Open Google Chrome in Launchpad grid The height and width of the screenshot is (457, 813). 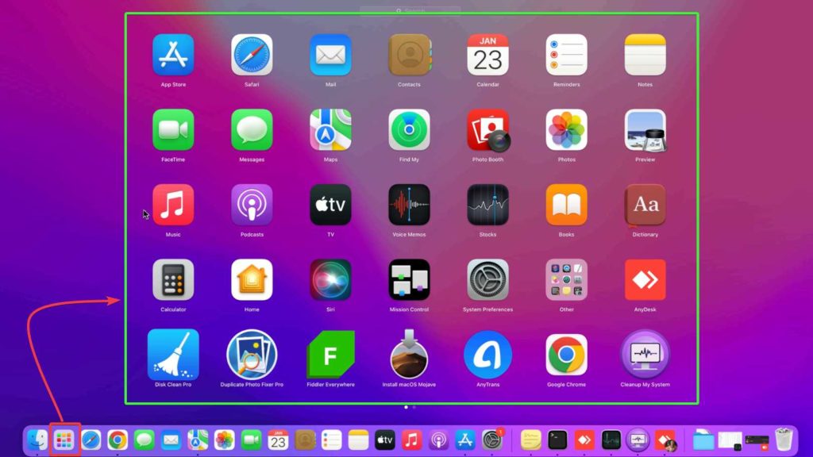tap(566, 355)
